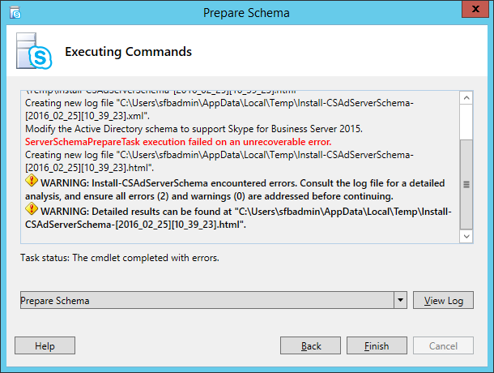
Task: Click the log scrollbar up arrow
Action: (x=466, y=98)
